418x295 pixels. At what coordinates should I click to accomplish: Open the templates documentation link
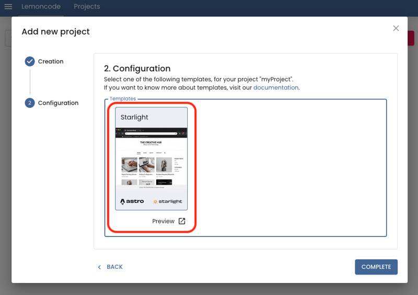pyautogui.click(x=276, y=88)
